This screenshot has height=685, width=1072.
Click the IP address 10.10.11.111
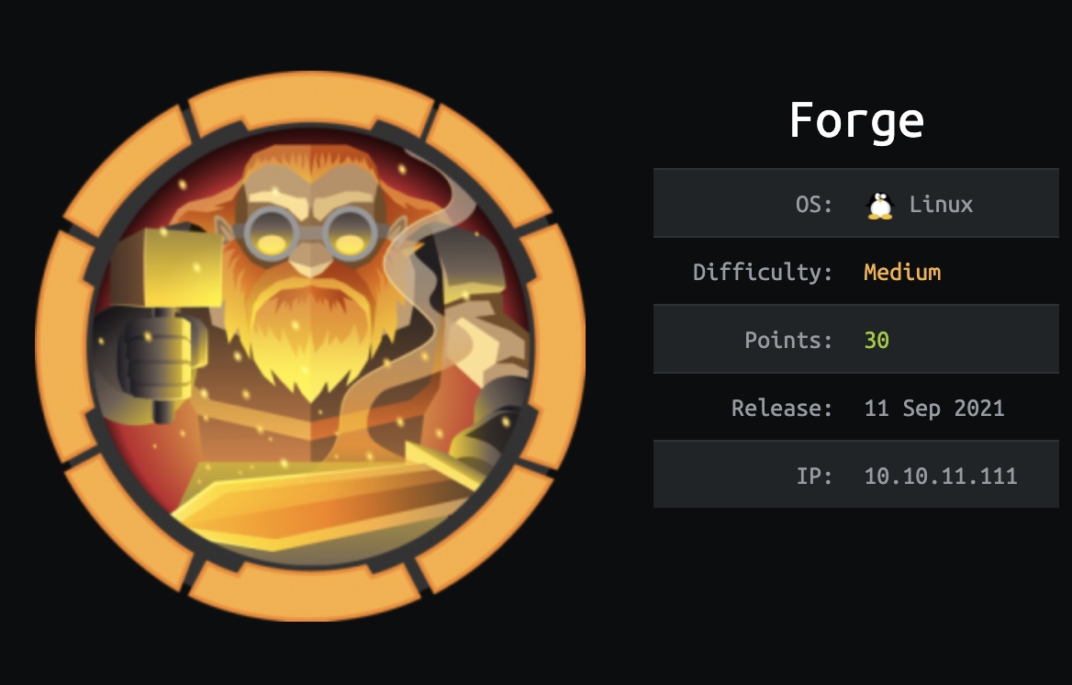941,477
